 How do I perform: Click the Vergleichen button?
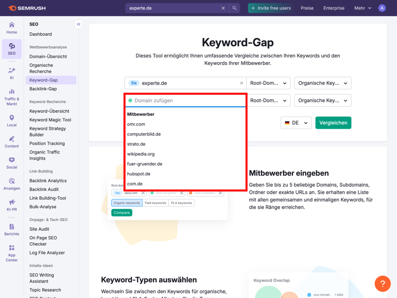click(333, 123)
